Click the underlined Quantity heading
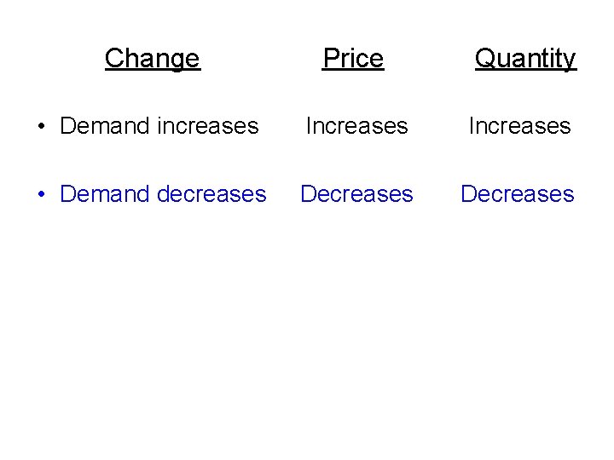Screen dimensions: 614x460 (x=526, y=59)
